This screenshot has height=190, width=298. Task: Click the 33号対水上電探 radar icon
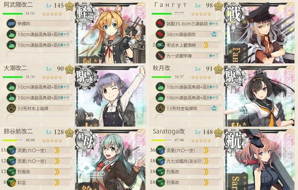click(11, 108)
